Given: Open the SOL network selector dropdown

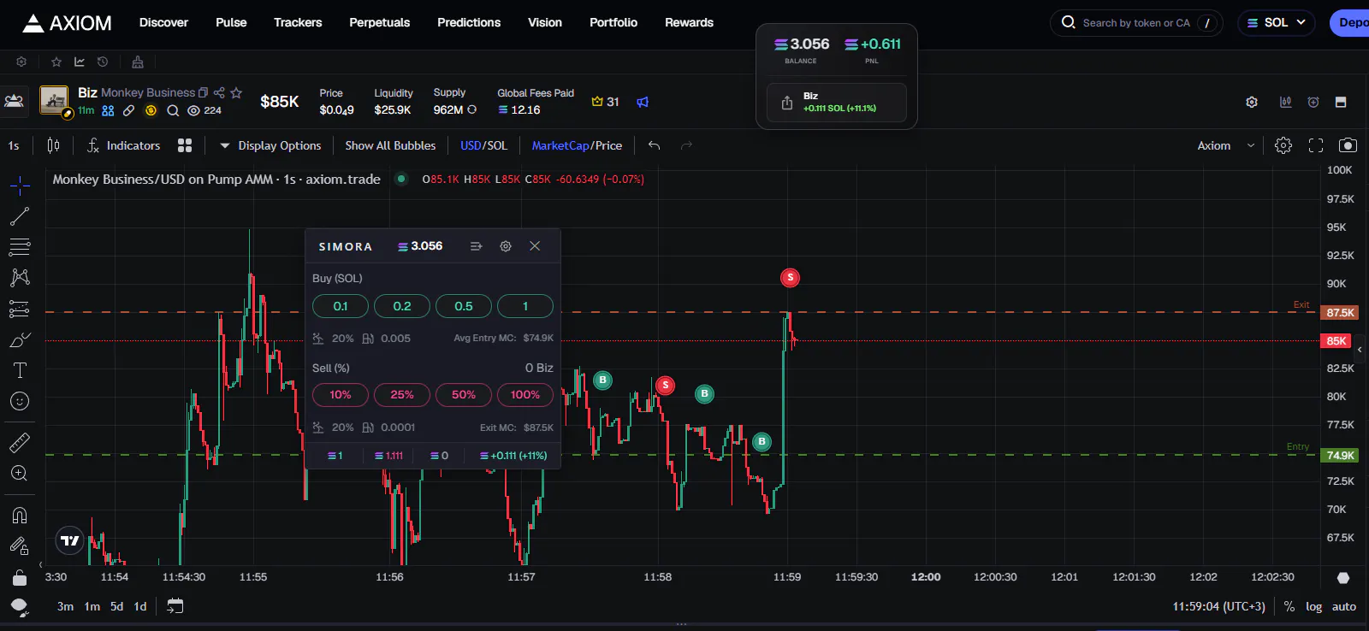Looking at the screenshot, I should point(1277,22).
